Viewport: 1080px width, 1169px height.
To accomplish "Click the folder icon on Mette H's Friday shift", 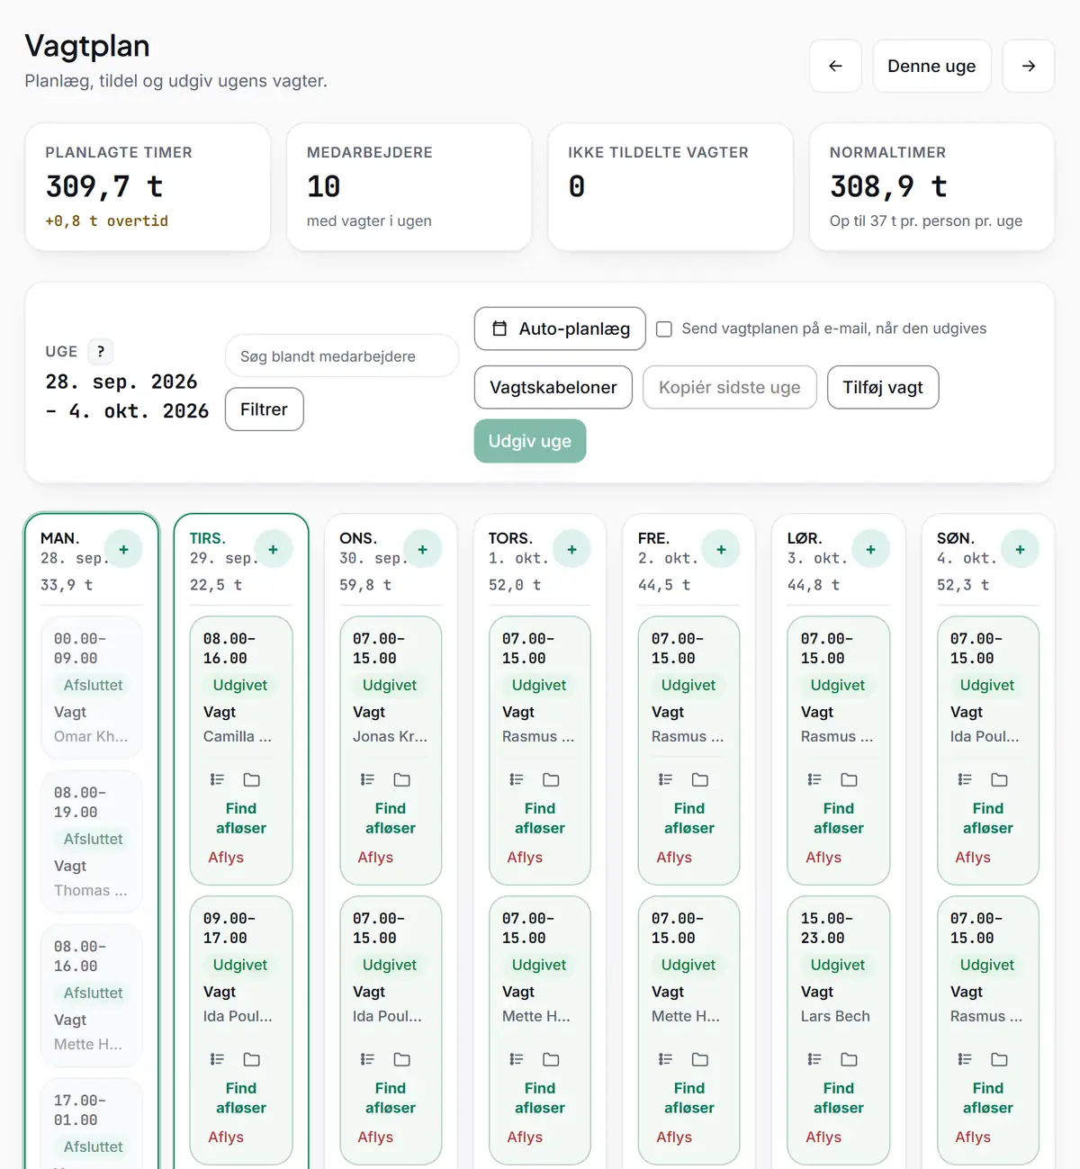I will click(x=700, y=1059).
